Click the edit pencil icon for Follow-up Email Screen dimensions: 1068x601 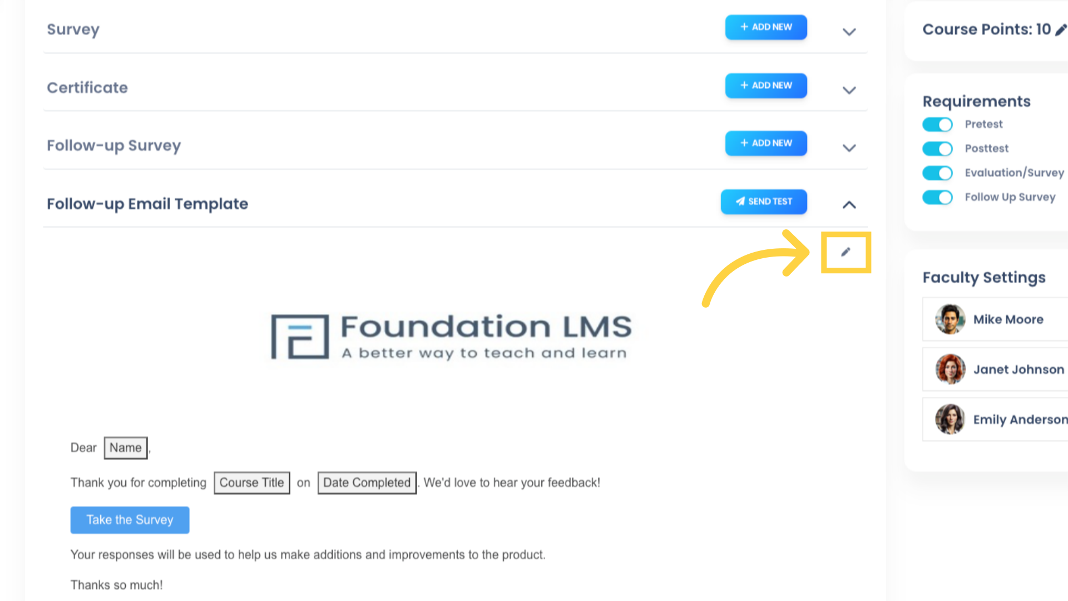point(845,252)
